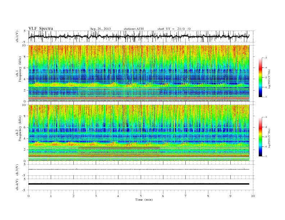The image size is (285, 220).
Task: Click the '-3' tick on the upper colorbar
Action: pos(266,58)
